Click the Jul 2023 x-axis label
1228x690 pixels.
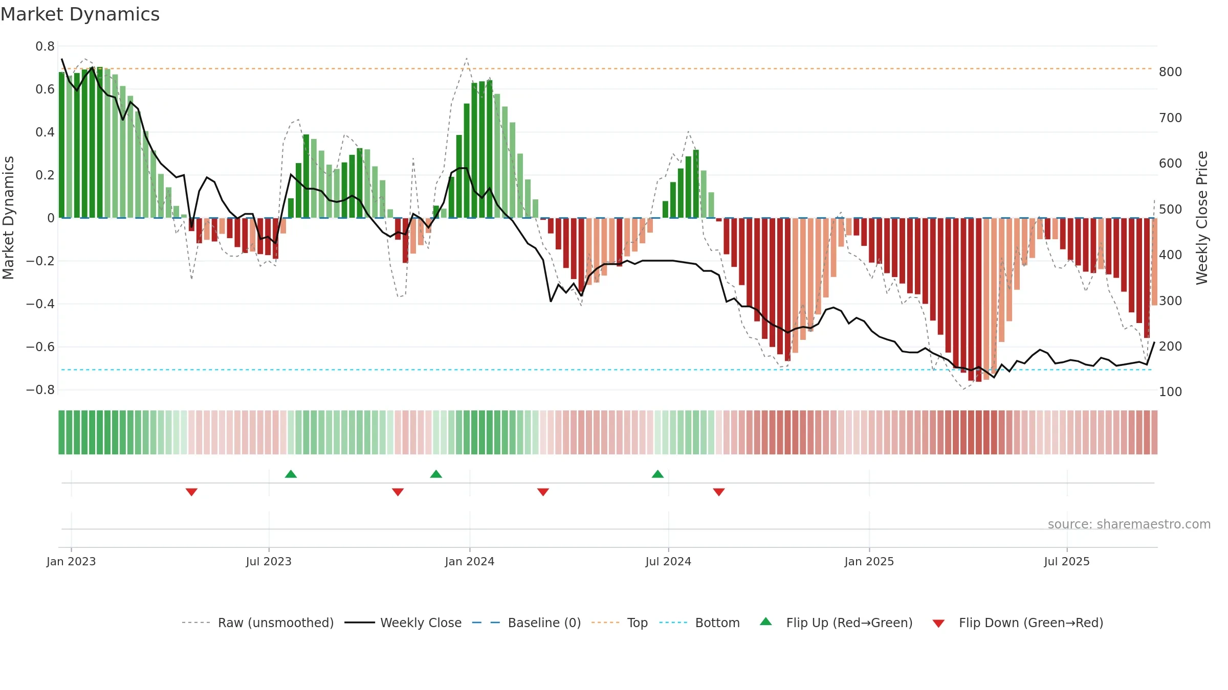pyautogui.click(x=269, y=561)
